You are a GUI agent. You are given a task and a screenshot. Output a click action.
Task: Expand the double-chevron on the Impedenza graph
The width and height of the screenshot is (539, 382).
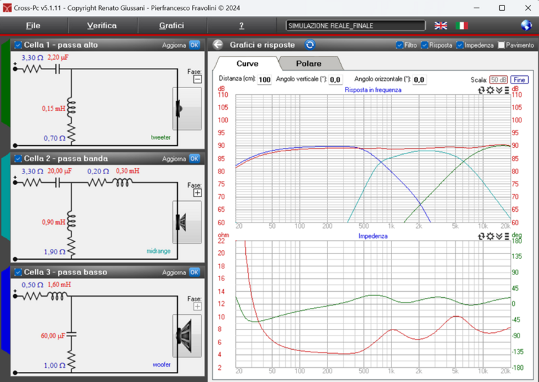pos(498,237)
